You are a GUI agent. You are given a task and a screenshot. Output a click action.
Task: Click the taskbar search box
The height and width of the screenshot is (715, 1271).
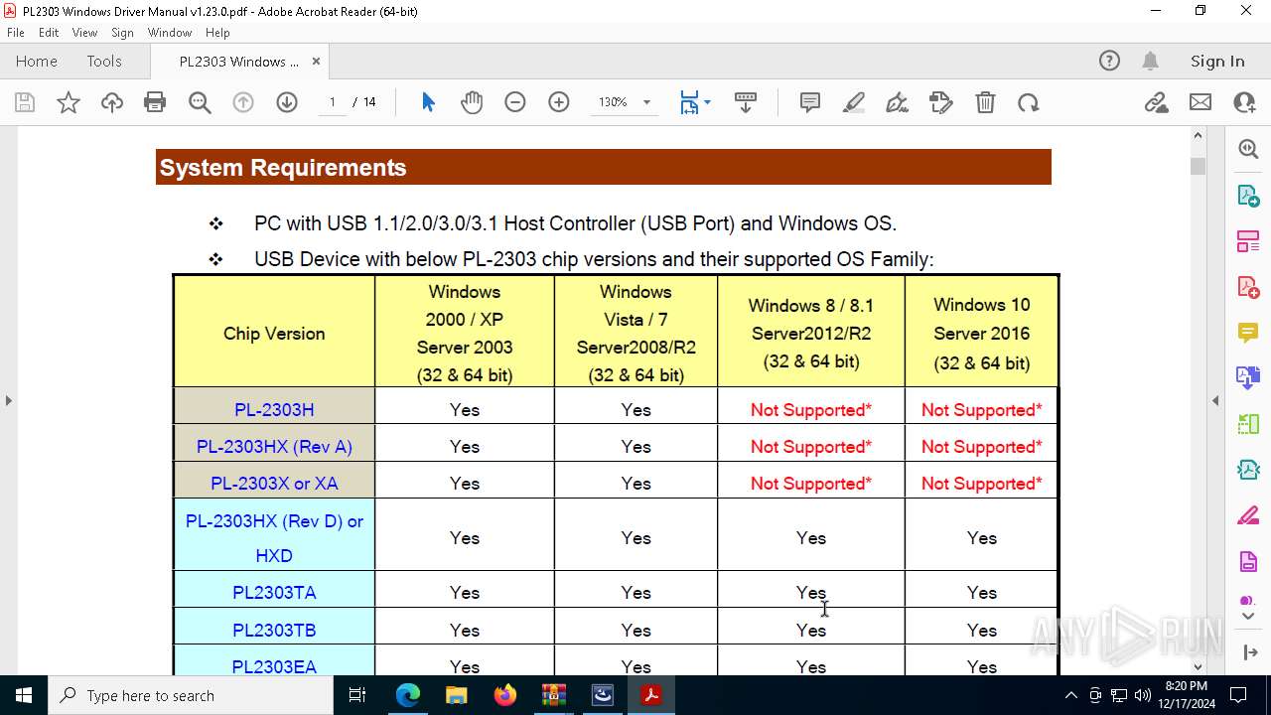pyautogui.click(x=190, y=695)
